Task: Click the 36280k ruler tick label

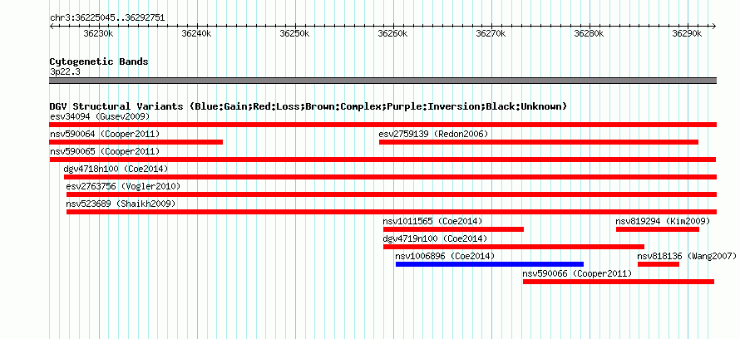Action: (x=589, y=33)
